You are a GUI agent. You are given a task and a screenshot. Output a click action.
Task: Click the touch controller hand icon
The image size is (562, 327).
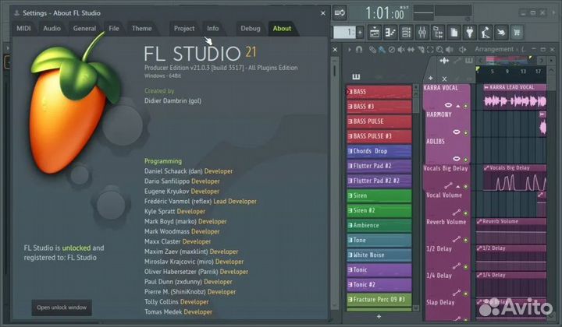501,33
